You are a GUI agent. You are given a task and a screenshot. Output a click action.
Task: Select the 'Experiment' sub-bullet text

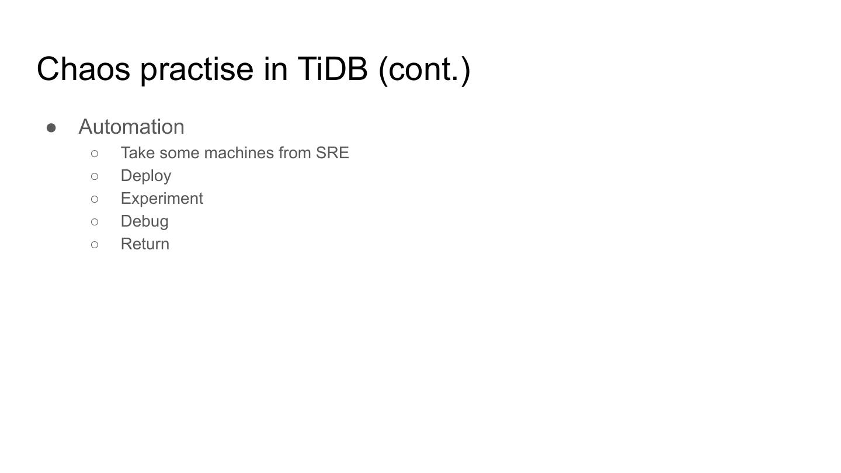click(x=162, y=199)
